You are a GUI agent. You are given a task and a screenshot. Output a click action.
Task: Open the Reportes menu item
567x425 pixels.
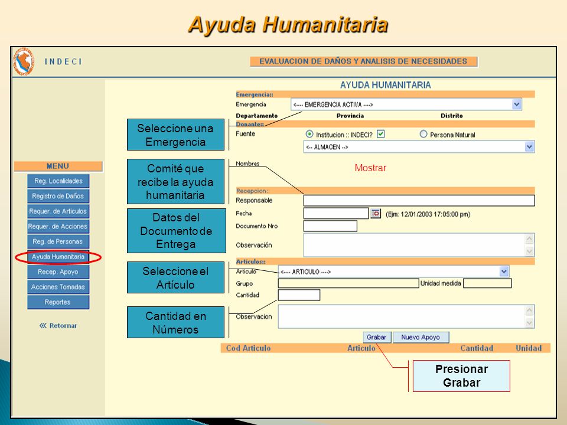pyautogui.click(x=58, y=302)
